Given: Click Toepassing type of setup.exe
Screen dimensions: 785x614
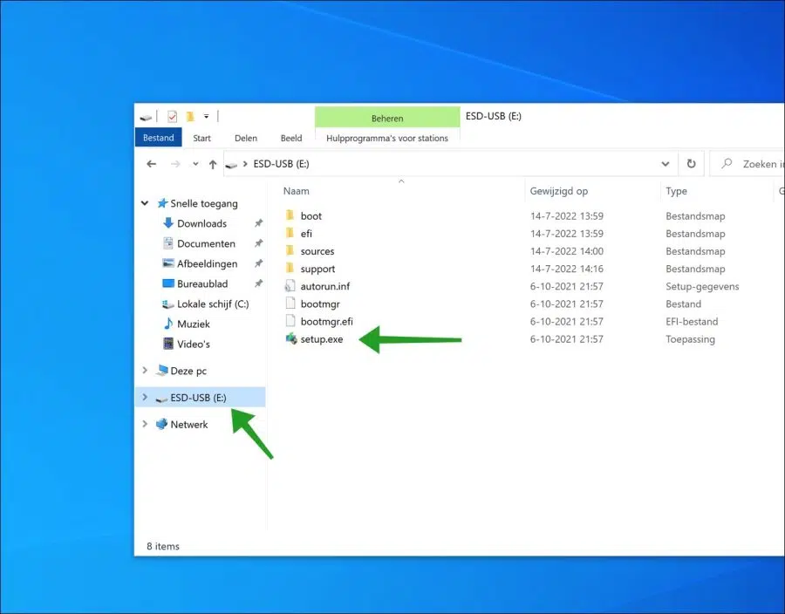Looking at the screenshot, I should point(690,338).
